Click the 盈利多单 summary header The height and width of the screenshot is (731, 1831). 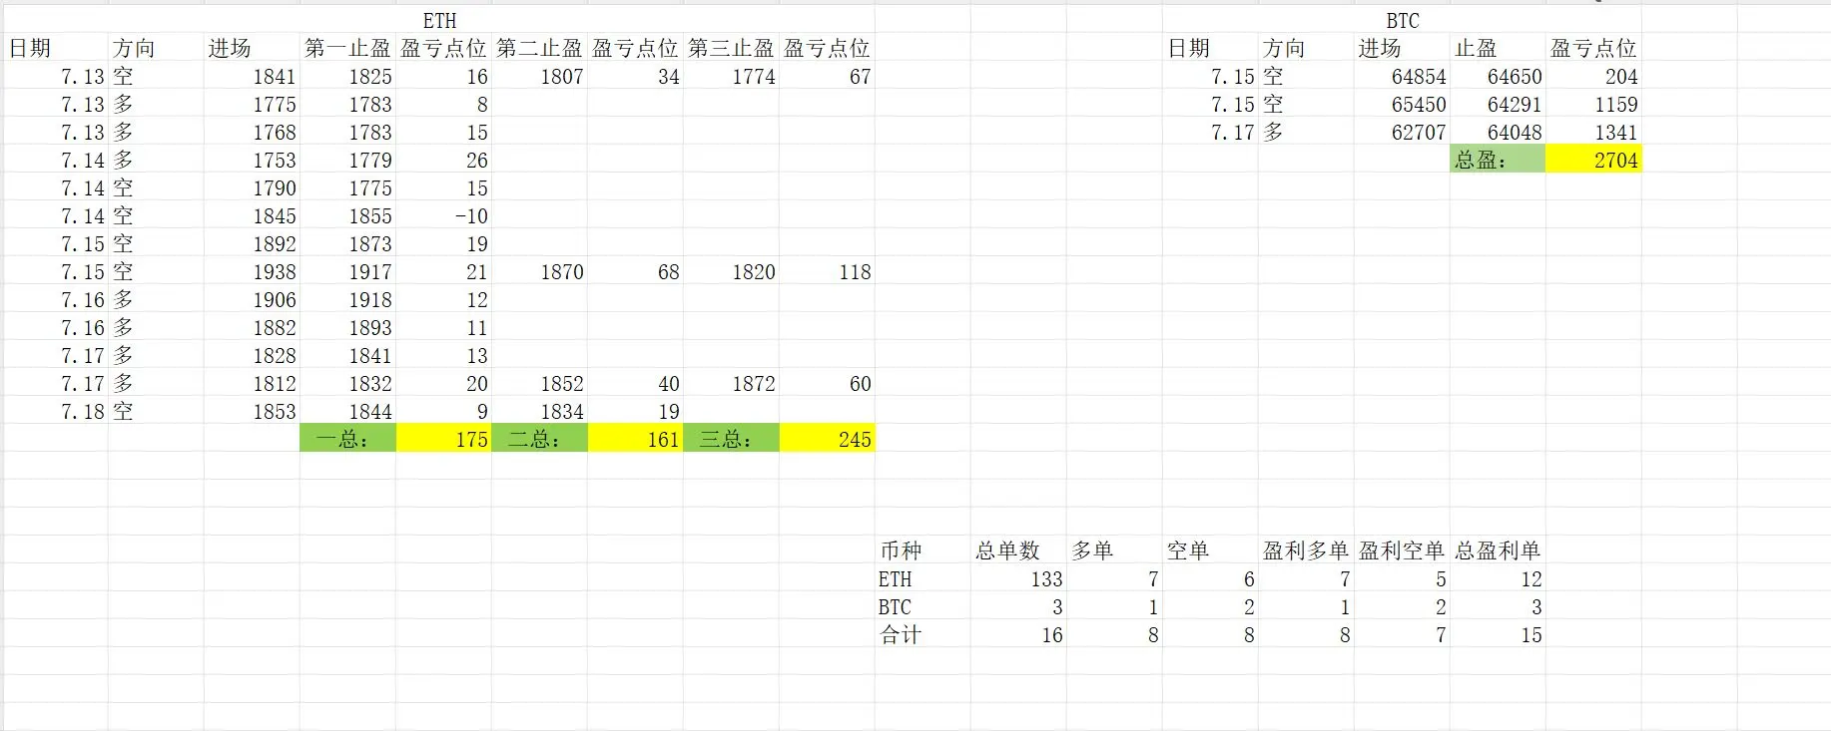coord(1306,550)
